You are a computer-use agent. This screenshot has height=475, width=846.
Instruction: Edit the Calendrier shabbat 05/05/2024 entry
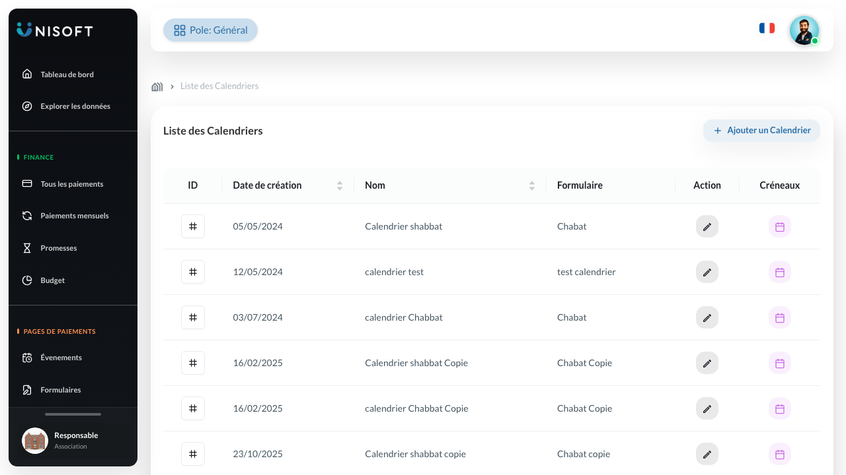pyautogui.click(x=707, y=226)
